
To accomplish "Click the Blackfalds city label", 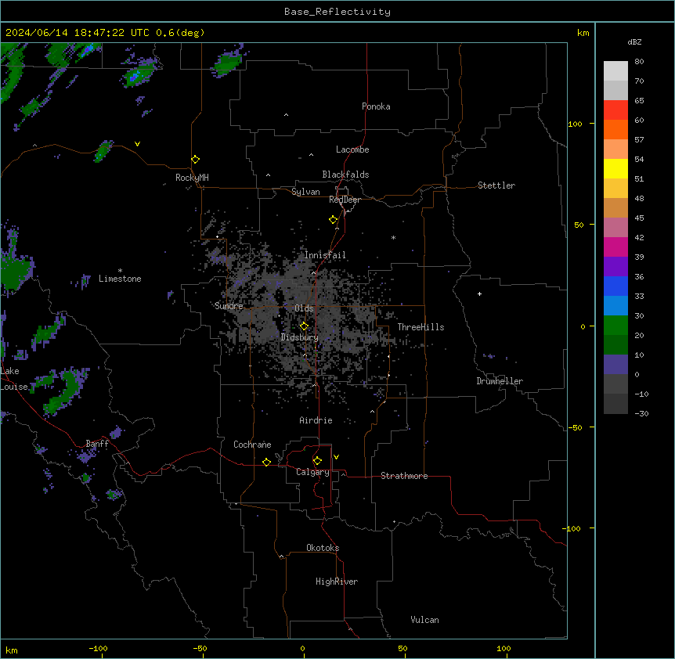I will click(345, 175).
